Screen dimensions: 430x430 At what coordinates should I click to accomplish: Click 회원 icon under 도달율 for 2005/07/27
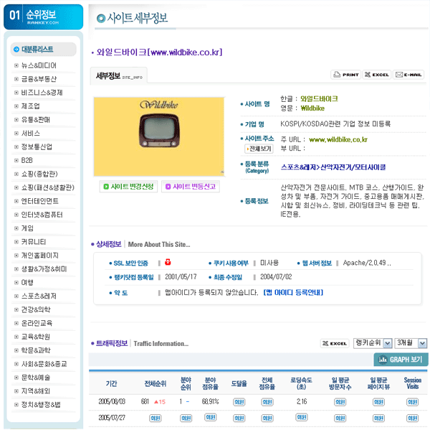[239, 418]
